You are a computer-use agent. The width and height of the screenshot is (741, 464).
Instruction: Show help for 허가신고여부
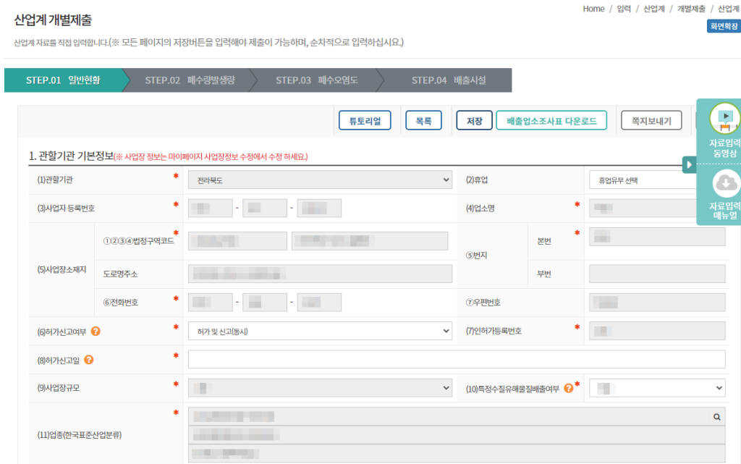click(96, 332)
